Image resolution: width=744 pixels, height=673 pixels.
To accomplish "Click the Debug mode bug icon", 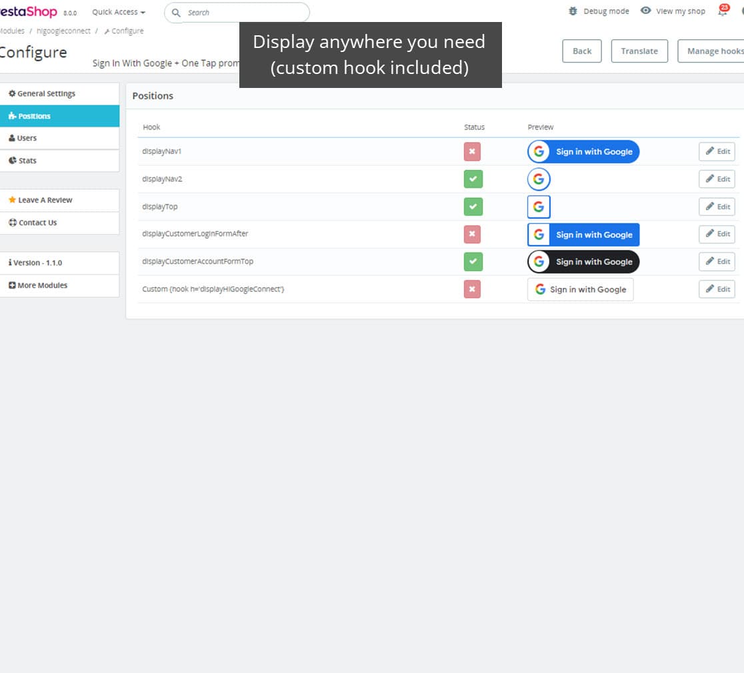I will [x=573, y=11].
